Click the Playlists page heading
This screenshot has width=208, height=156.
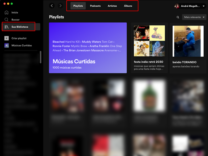tap(56, 17)
